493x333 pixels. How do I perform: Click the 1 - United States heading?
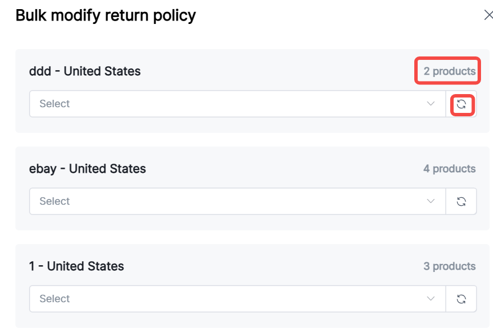pyautogui.click(x=76, y=266)
